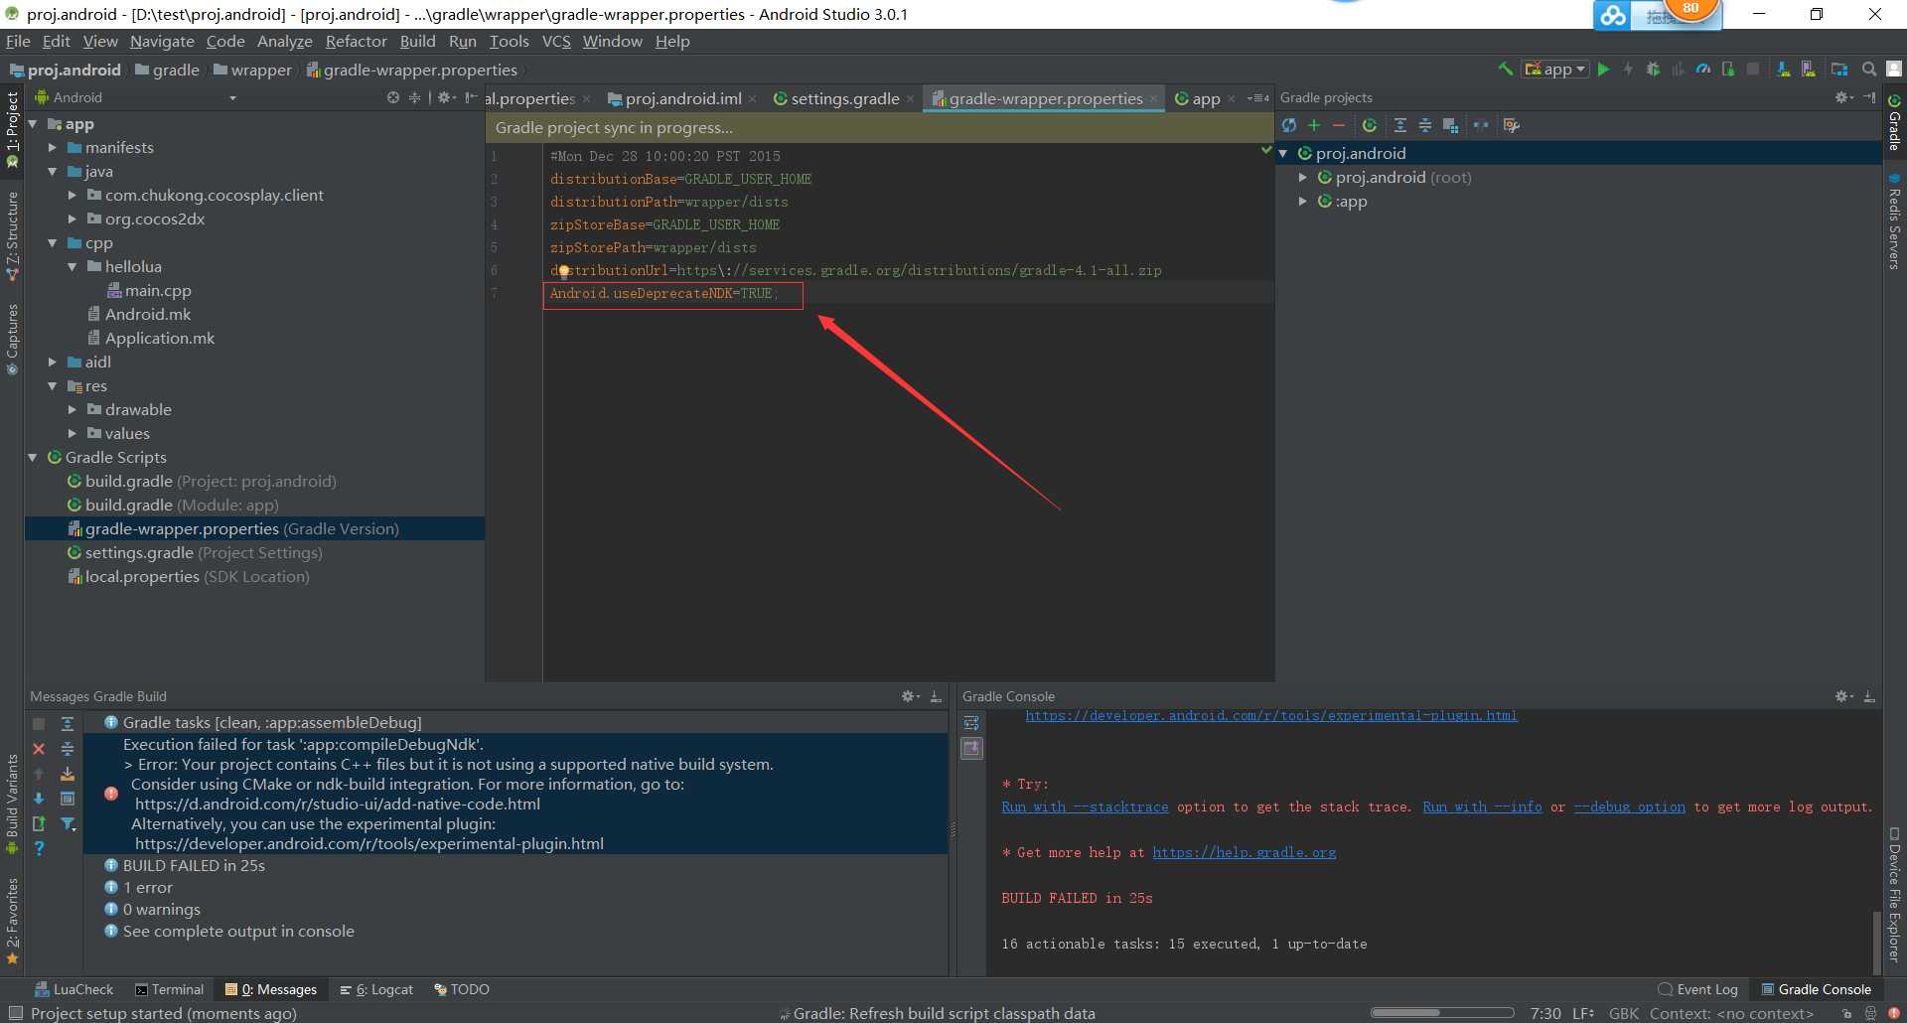This screenshot has height=1023, width=1907.
Task: Click red minus to detach Gradle project
Action: point(1339,125)
